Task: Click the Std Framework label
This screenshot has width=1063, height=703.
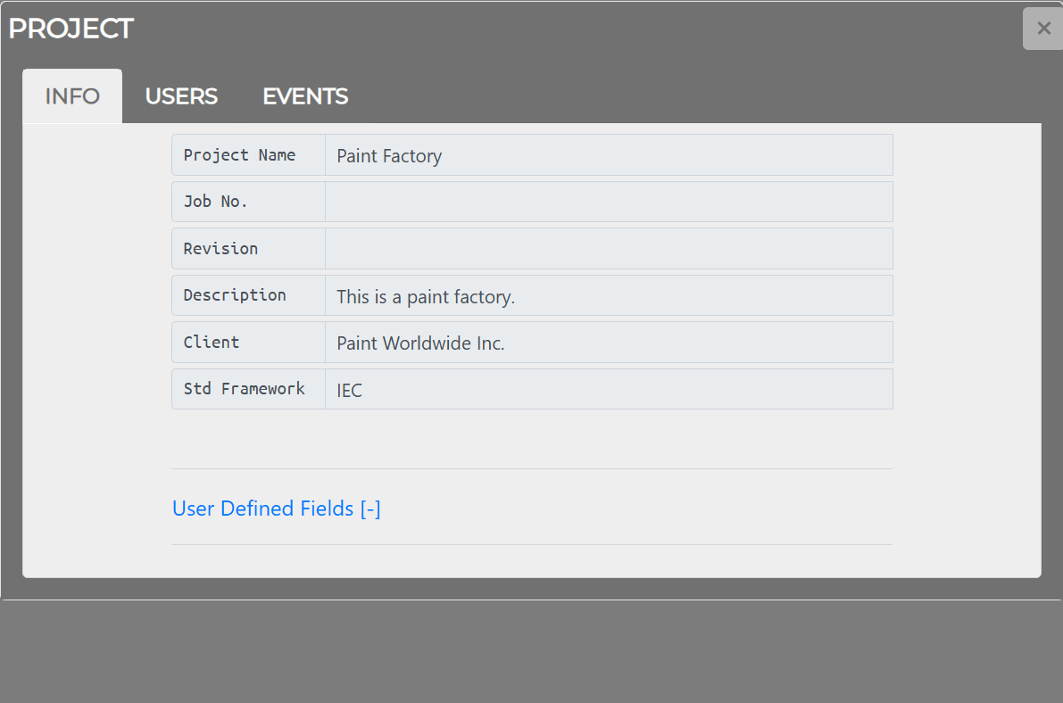Action: point(244,389)
